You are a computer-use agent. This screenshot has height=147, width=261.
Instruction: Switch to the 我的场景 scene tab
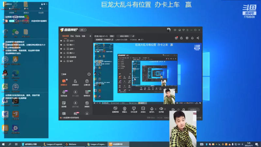tap(66, 36)
